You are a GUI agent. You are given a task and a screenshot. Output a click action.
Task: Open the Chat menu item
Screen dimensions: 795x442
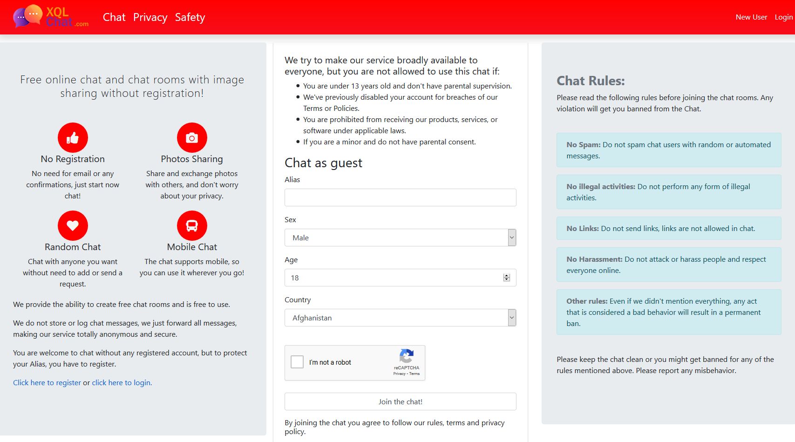114,17
